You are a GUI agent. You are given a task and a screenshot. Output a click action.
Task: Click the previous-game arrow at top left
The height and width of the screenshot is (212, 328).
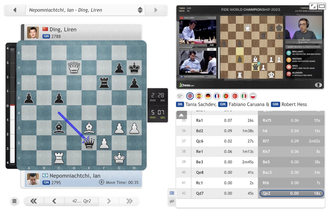coord(15,10)
